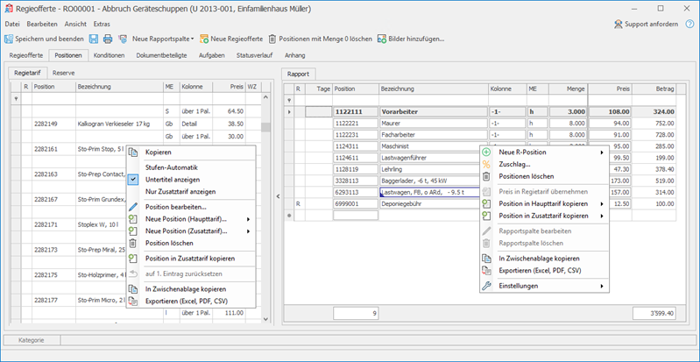The height and width of the screenshot is (362, 700).
Task: Open the Bearbeiten menu
Action: 41,24
